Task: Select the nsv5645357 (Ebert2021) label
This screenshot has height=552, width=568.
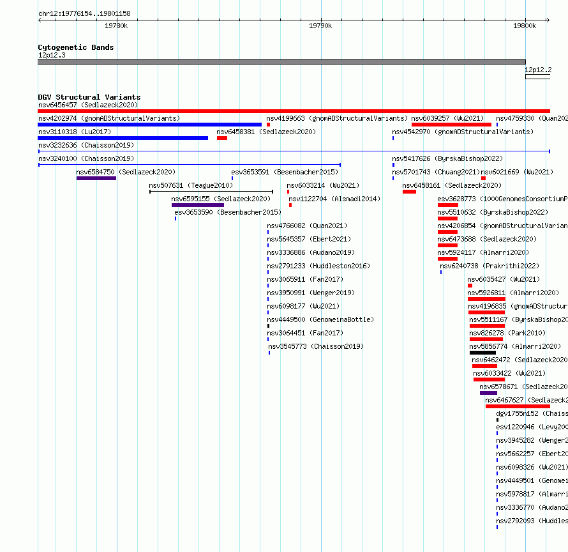Action: pos(309,239)
